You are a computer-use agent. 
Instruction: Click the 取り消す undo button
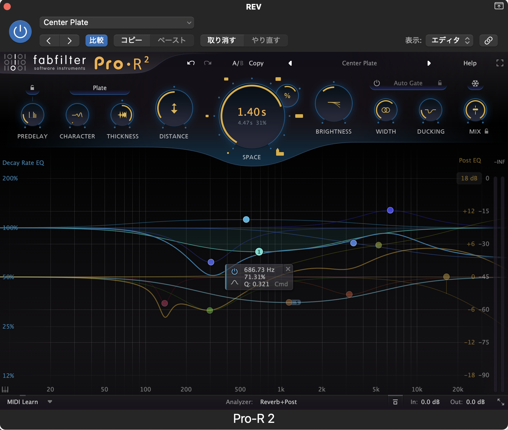pyautogui.click(x=222, y=41)
